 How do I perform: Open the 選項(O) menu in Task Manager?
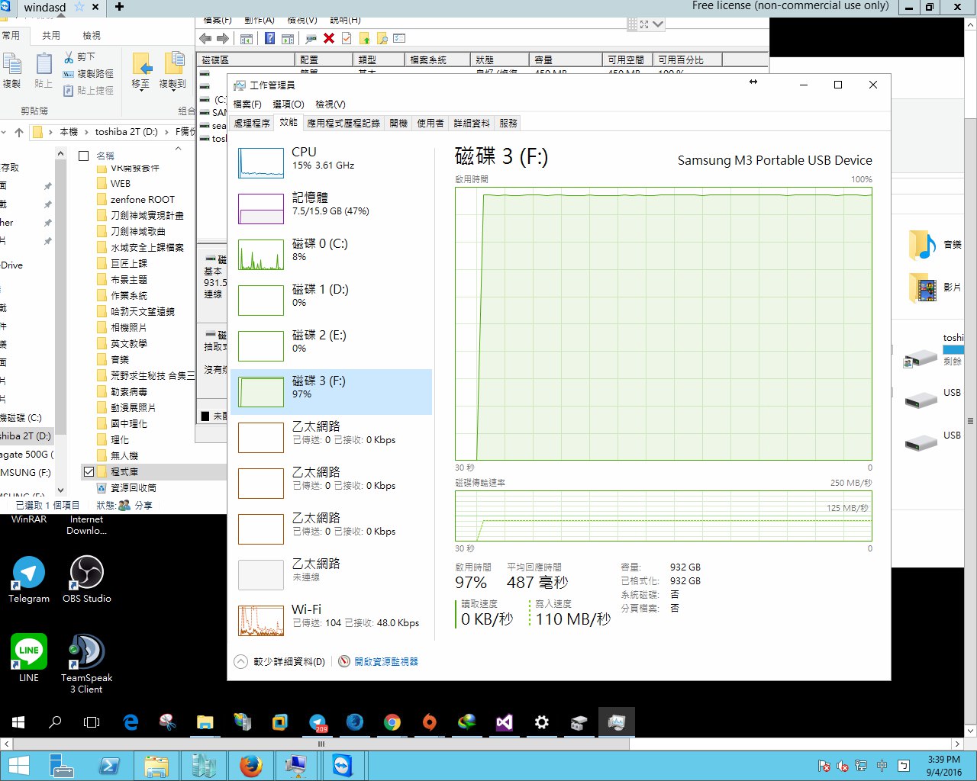click(x=288, y=104)
